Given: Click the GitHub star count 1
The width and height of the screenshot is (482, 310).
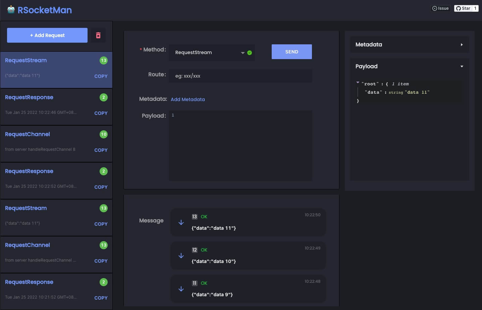Looking at the screenshot, I should pyautogui.click(x=475, y=8).
